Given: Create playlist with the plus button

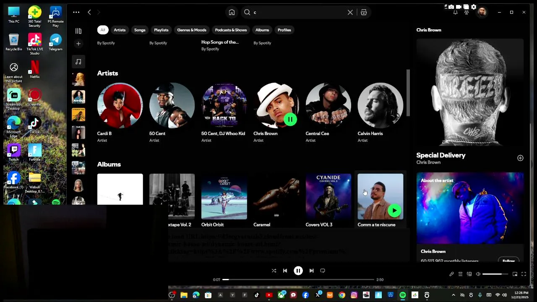Looking at the screenshot, I should pyautogui.click(x=78, y=43).
